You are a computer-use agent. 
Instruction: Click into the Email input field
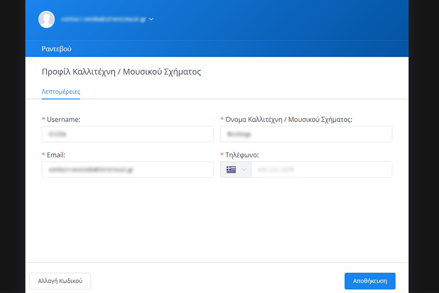[x=127, y=169]
